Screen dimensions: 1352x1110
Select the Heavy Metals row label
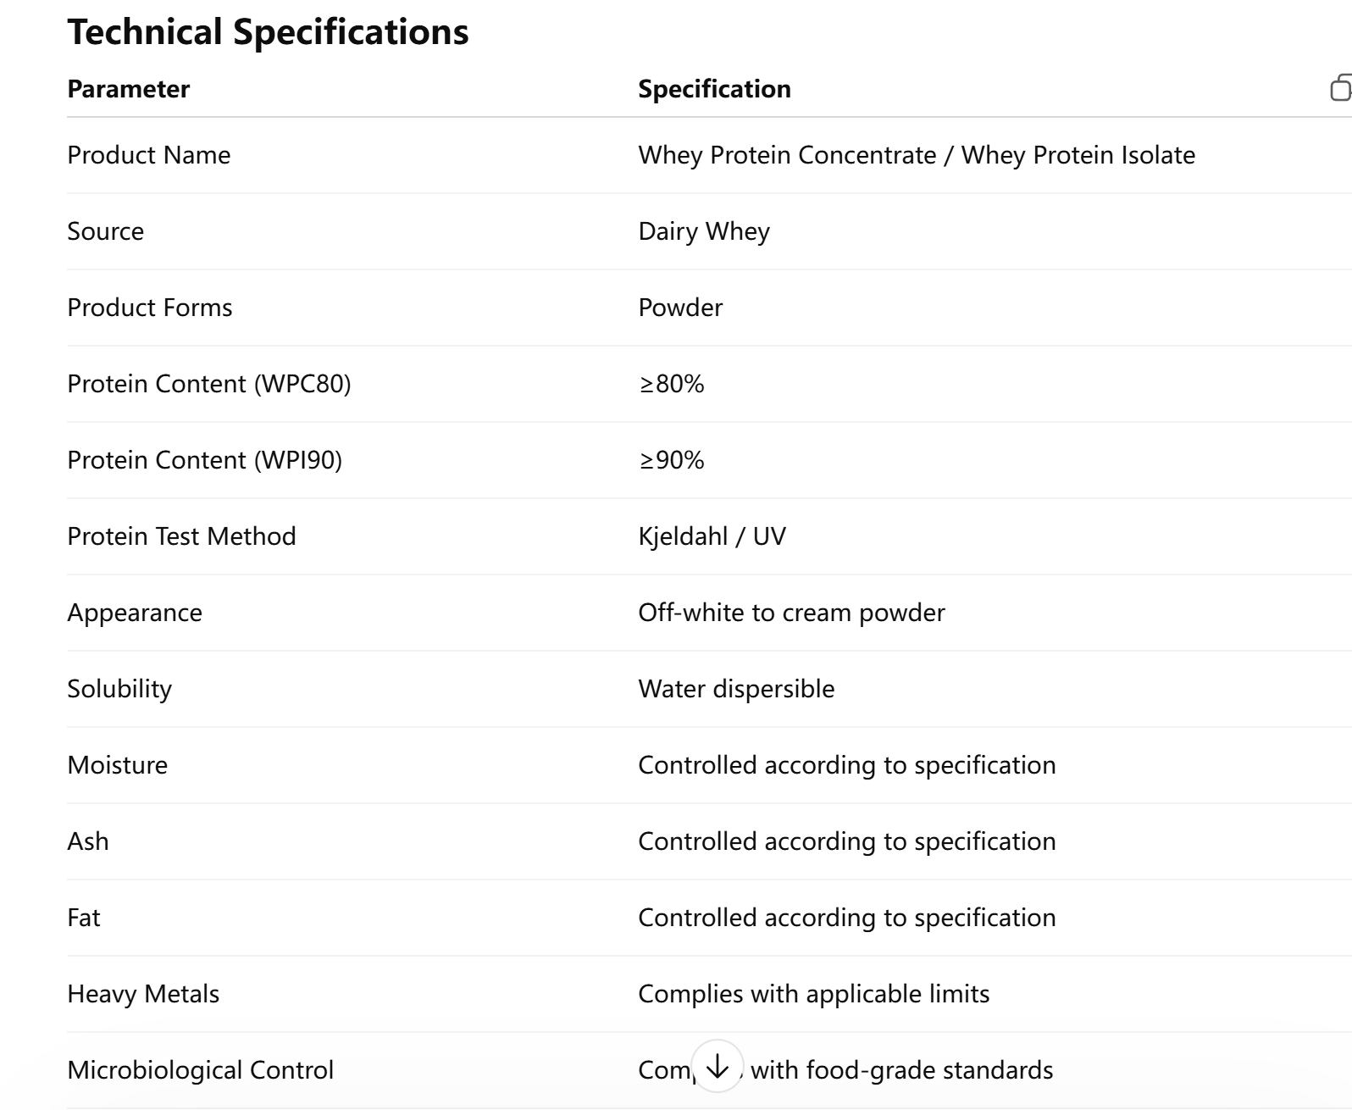(143, 994)
